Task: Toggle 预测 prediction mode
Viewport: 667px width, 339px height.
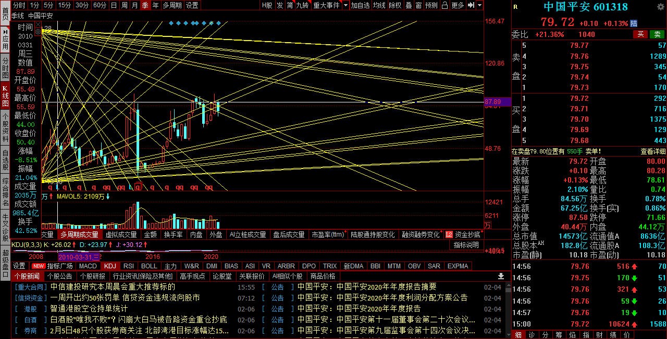Action: (431, 5)
